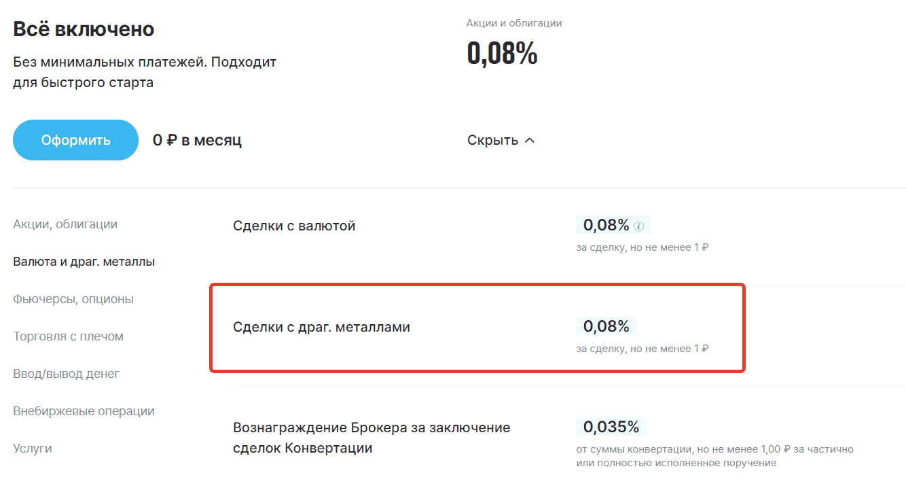The height and width of the screenshot is (490, 906).
Task: Click Сделки с драг. металлами label
Action: pos(321,327)
